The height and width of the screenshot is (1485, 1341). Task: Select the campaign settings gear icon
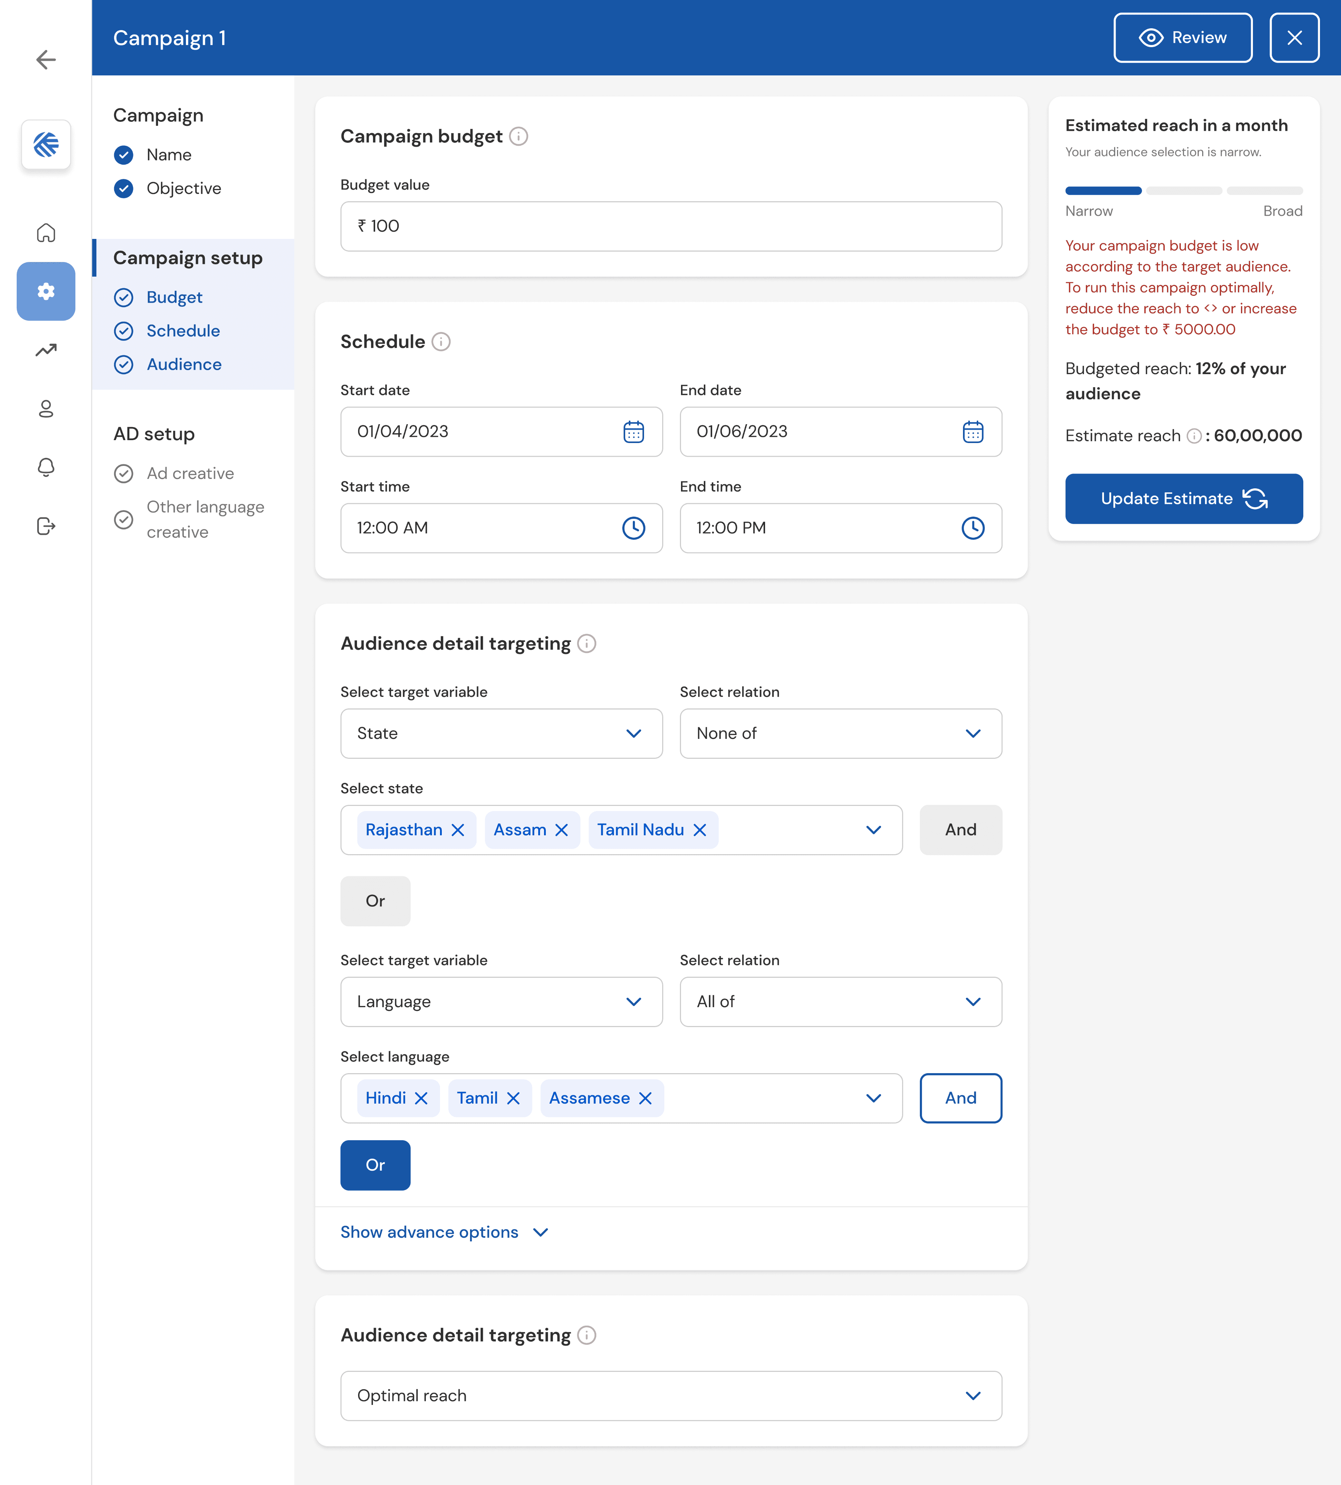point(46,291)
